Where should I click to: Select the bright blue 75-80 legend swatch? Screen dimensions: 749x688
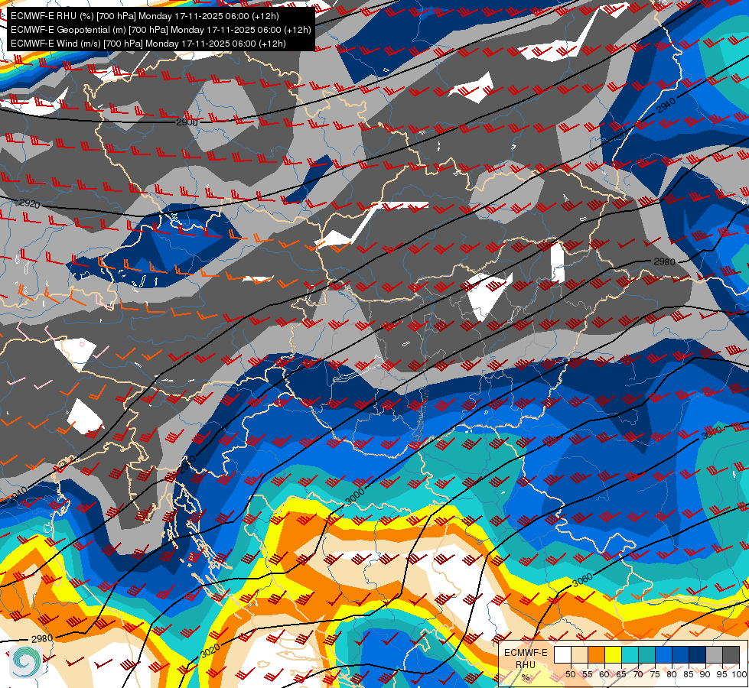[x=663, y=654]
